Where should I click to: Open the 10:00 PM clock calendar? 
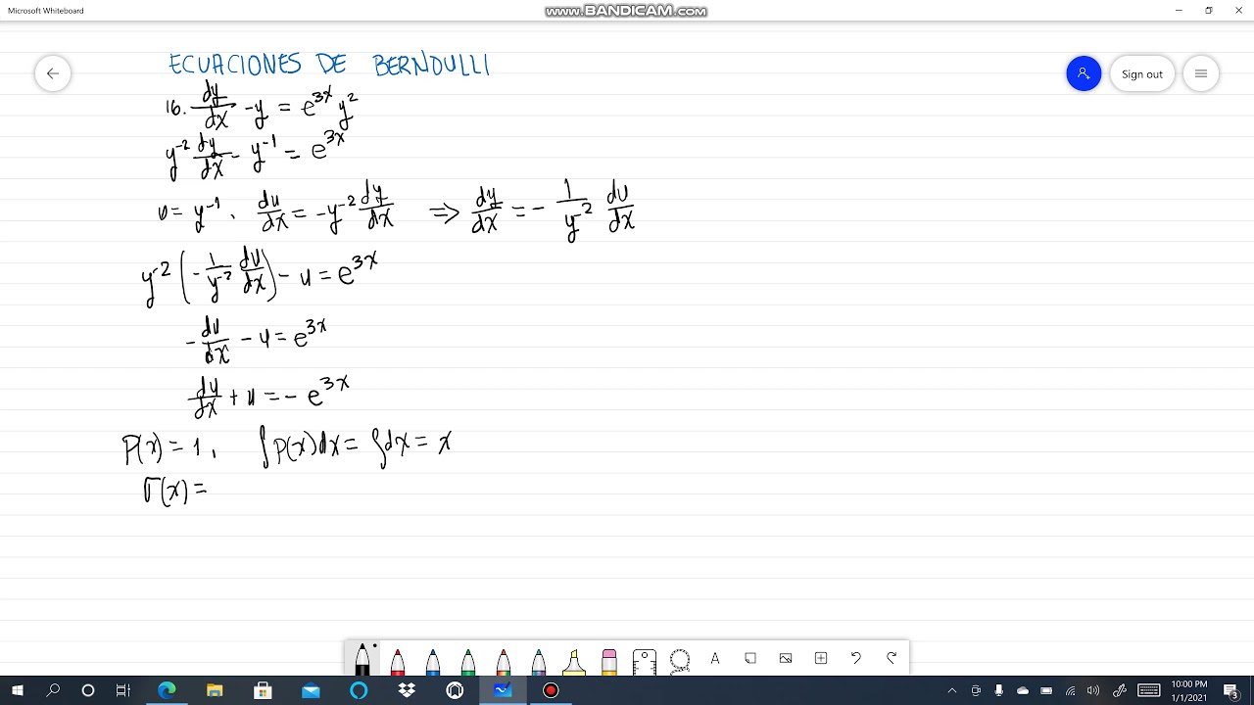point(1189,690)
